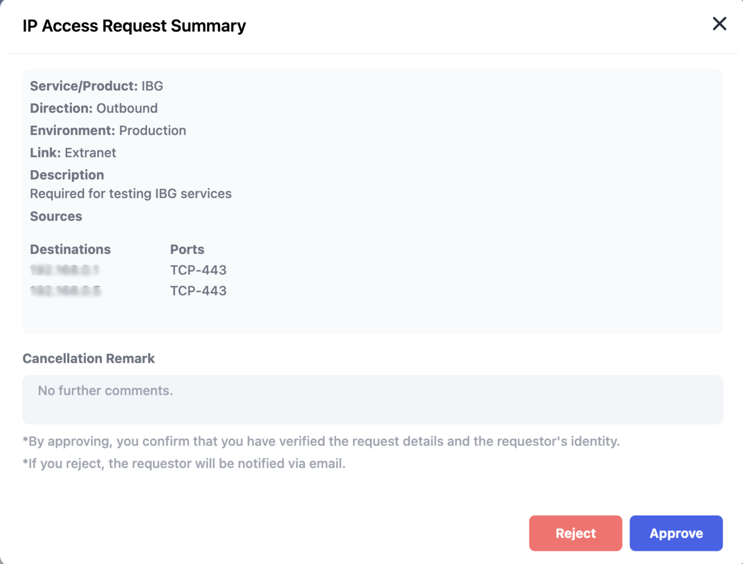Select the Environment Production text

[x=153, y=130]
